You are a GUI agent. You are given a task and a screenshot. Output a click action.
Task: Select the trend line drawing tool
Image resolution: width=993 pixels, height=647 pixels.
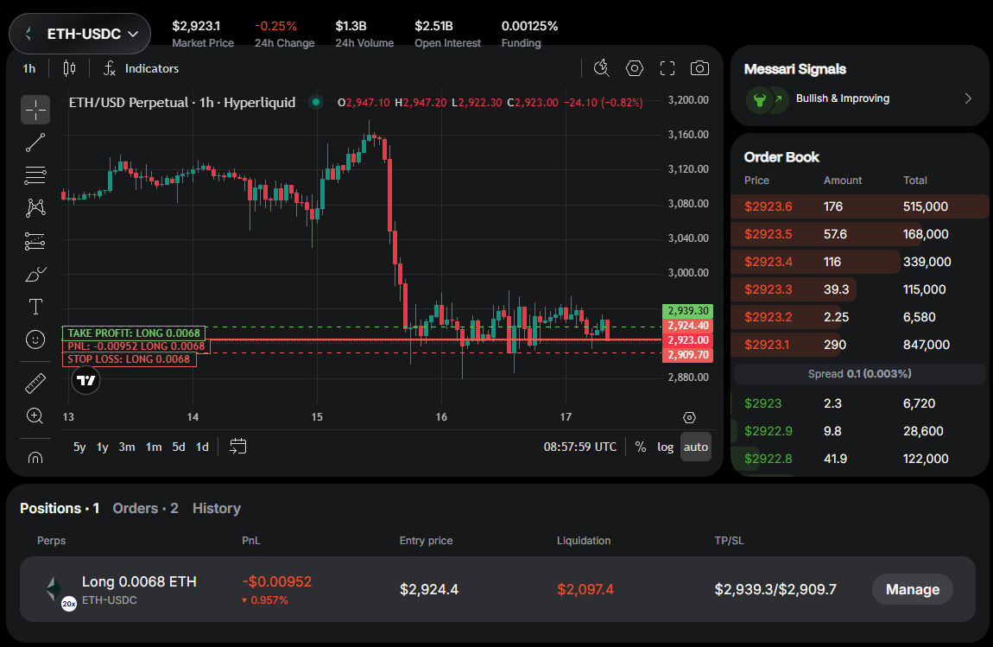[x=35, y=143]
